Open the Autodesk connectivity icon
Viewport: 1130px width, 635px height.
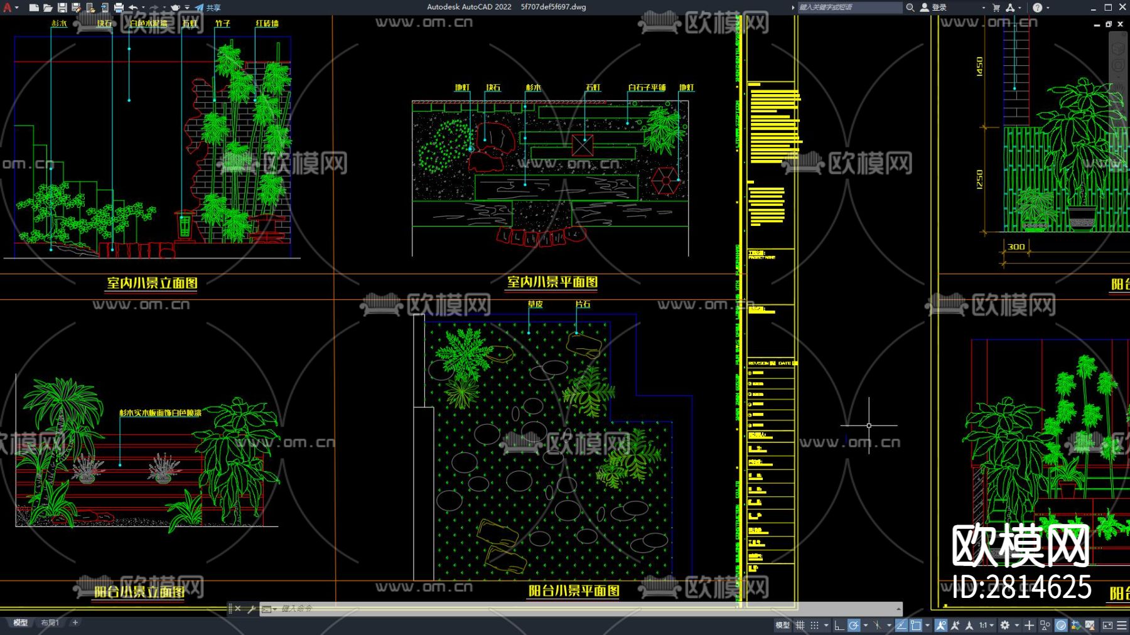pyautogui.click(x=1010, y=8)
